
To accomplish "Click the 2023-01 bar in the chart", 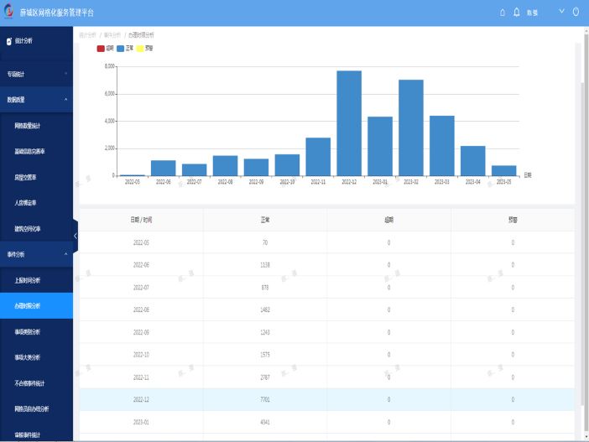I will tap(380, 146).
